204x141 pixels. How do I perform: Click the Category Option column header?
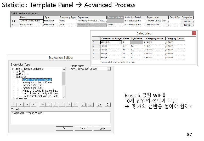coord(175,39)
